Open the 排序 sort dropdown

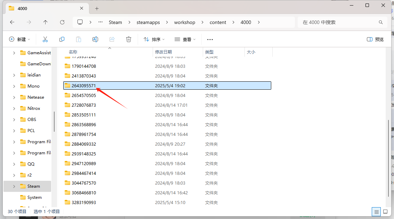click(154, 39)
